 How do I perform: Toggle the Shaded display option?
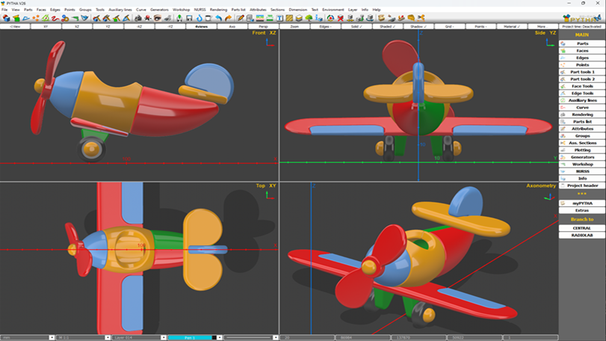(386, 26)
